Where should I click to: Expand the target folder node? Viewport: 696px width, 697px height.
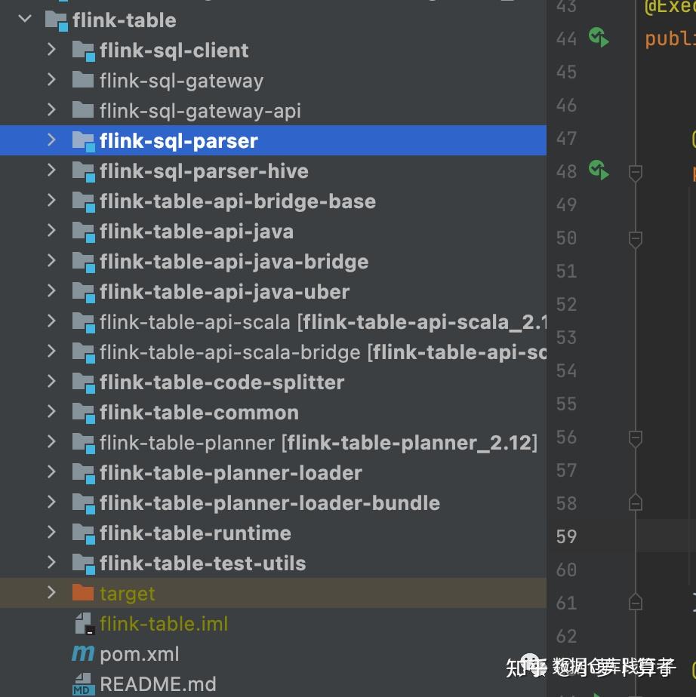(51, 593)
